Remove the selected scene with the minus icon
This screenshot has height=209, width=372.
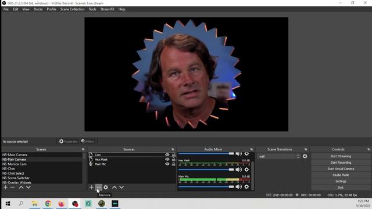[x=13, y=188]
